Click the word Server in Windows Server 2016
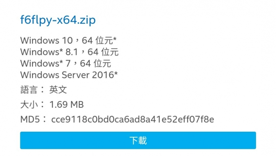276x156 pixels. pyautogui.click(x=76, y=75)
